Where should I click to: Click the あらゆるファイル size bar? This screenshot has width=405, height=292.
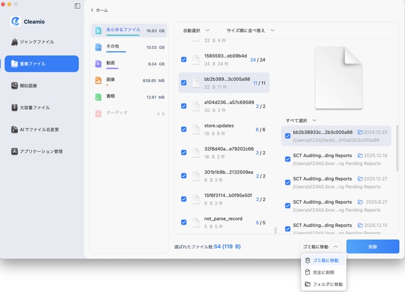tap(123, 36)
